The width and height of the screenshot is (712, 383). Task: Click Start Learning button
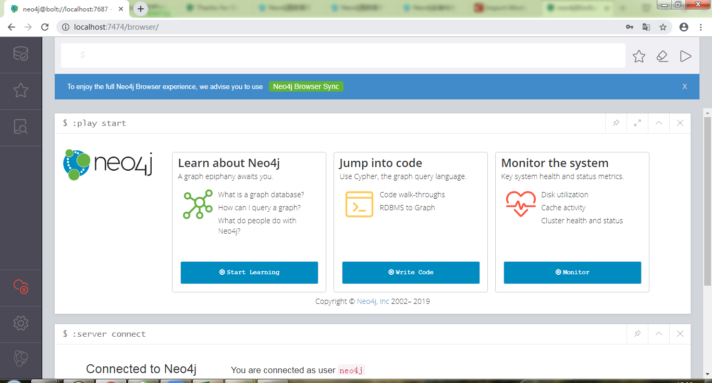[x=249, y=273]
